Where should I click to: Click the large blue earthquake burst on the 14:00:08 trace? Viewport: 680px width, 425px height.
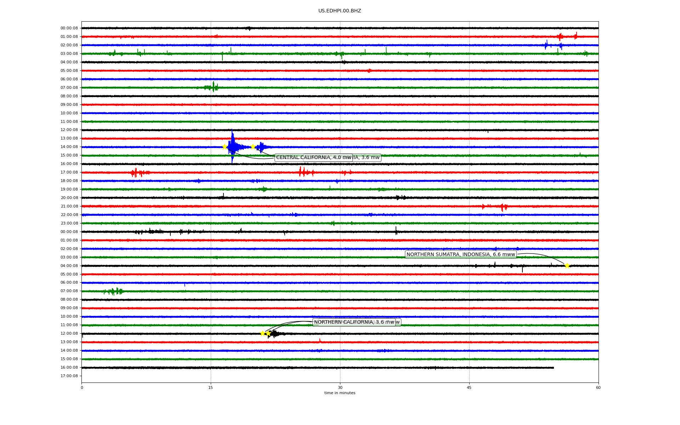point(233,146)
